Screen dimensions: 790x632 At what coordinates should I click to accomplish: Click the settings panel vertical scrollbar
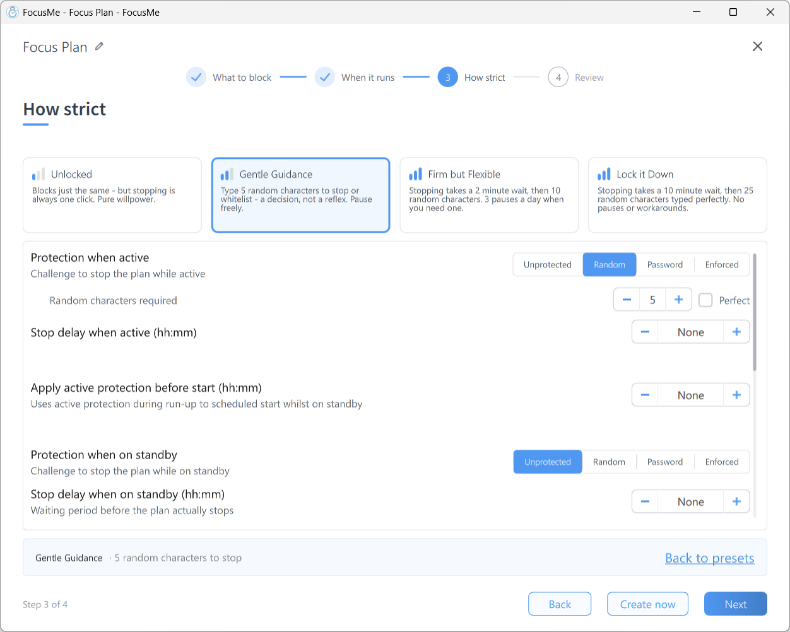(754, 313)
